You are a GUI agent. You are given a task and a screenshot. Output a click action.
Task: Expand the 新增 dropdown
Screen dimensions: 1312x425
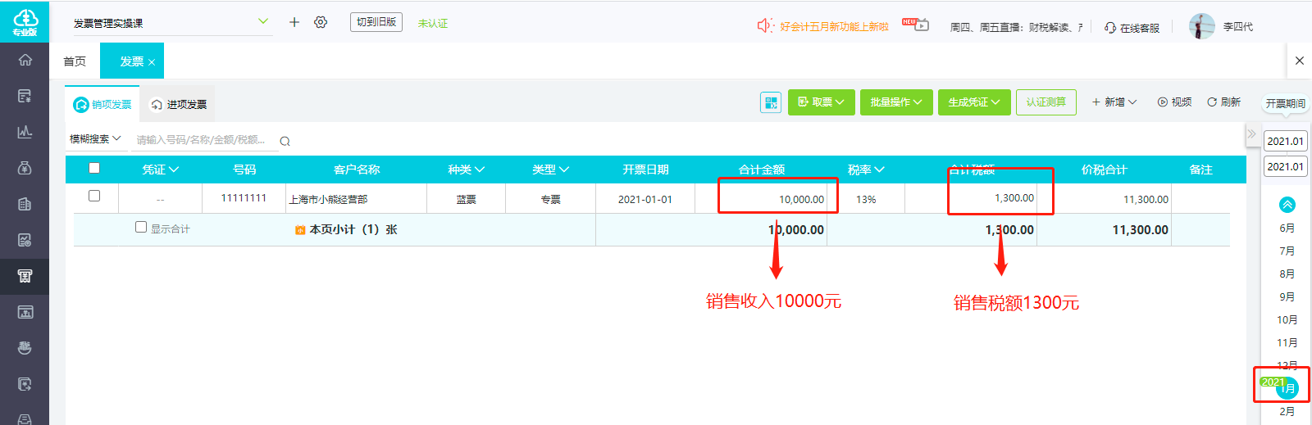[1114, 102]
